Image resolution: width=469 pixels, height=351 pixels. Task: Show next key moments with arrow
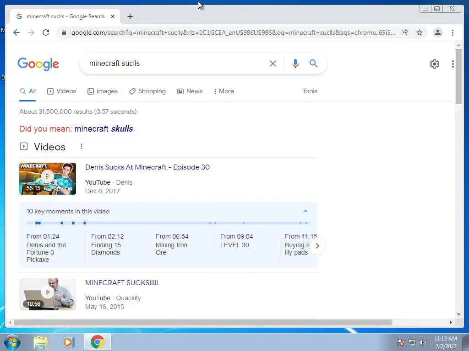(x=317, y=246)
